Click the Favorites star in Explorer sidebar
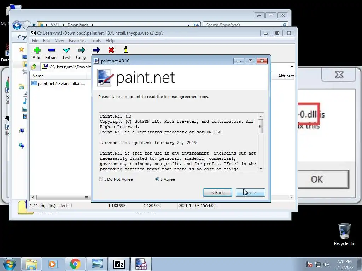Screen dimensions: 362x271 22,49
